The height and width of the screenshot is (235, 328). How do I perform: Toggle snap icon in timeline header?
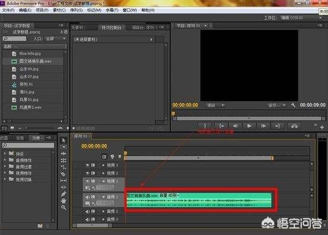tap(104, 156)
